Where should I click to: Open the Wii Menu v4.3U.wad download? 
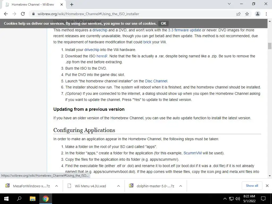point(90,186)
